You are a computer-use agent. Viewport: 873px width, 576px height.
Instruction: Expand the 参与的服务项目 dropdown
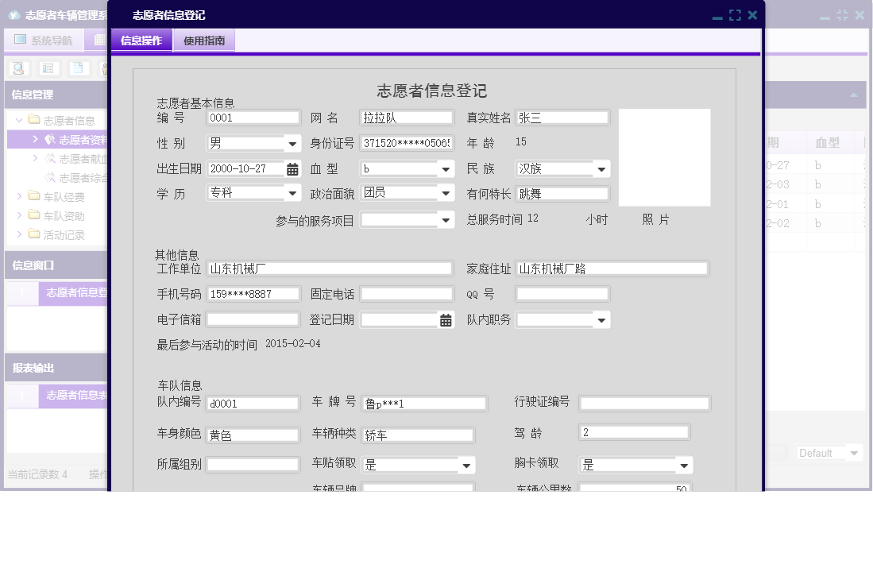(x=445, y=220)
